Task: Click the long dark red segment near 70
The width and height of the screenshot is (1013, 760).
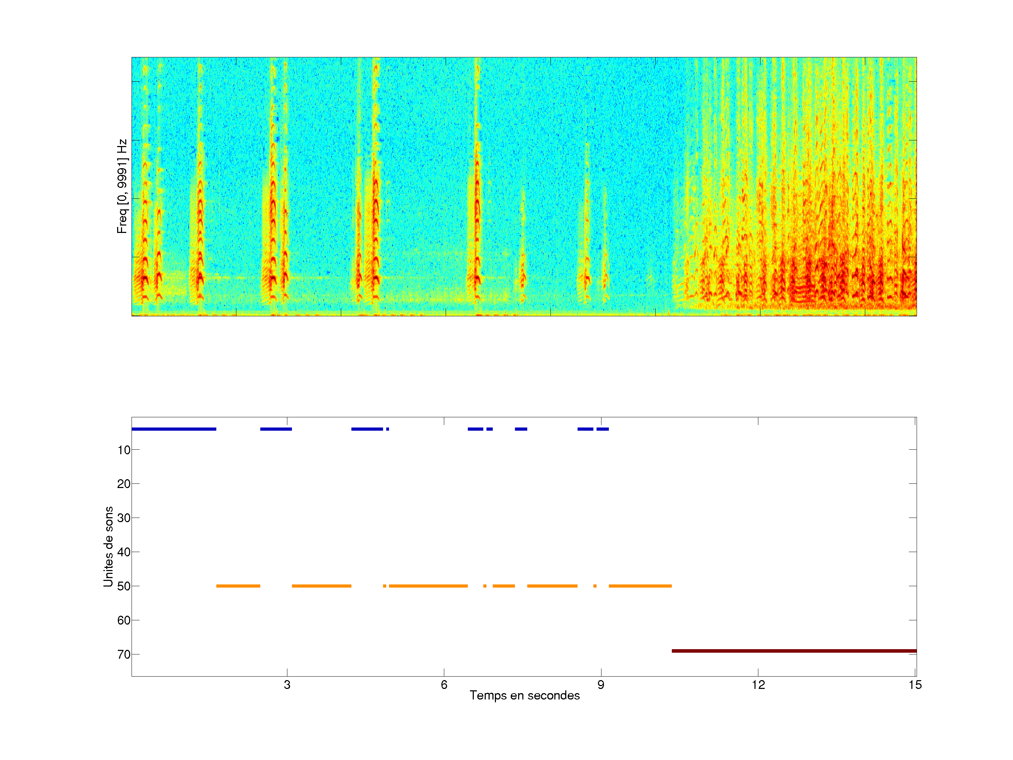Action: [794, 651]
